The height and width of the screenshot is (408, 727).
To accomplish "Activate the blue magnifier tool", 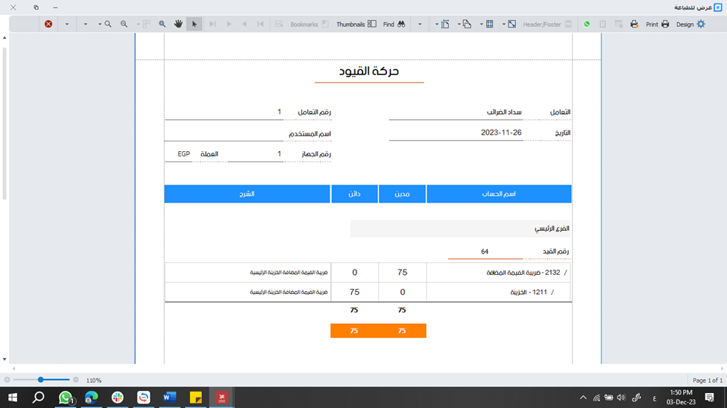I will (163, 24).
